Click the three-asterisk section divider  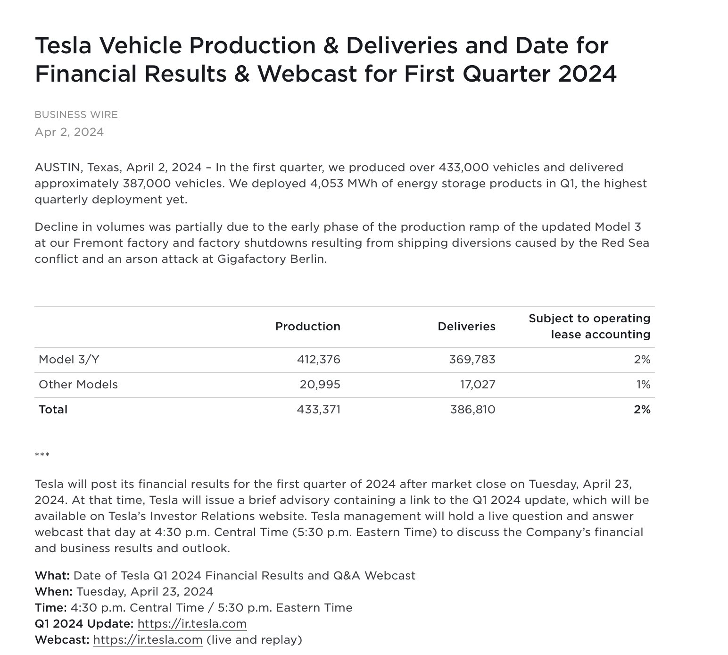[x=42, y=455]
